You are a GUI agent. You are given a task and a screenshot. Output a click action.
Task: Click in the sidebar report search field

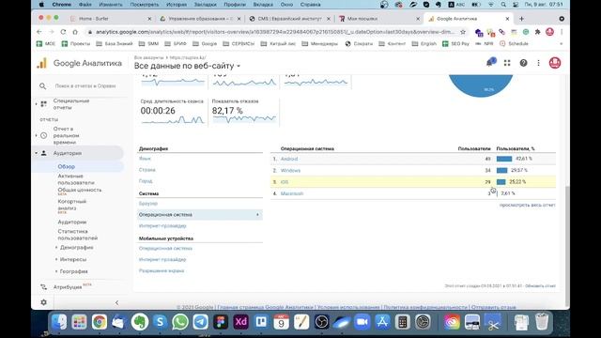tap(85, 86)
